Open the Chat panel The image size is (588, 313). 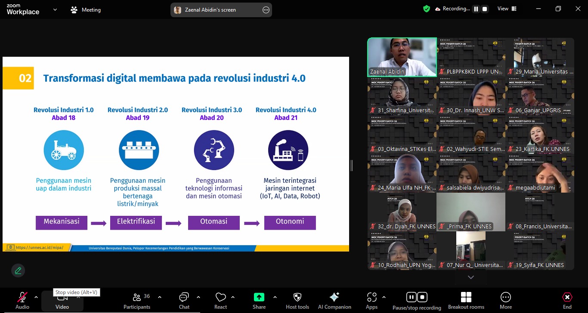[184, 300]
